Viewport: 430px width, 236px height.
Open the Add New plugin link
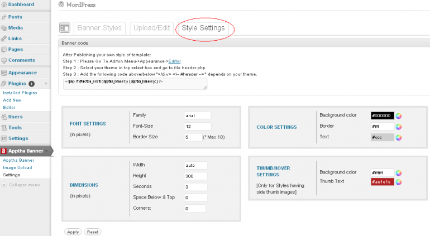[x=12, y=100]
